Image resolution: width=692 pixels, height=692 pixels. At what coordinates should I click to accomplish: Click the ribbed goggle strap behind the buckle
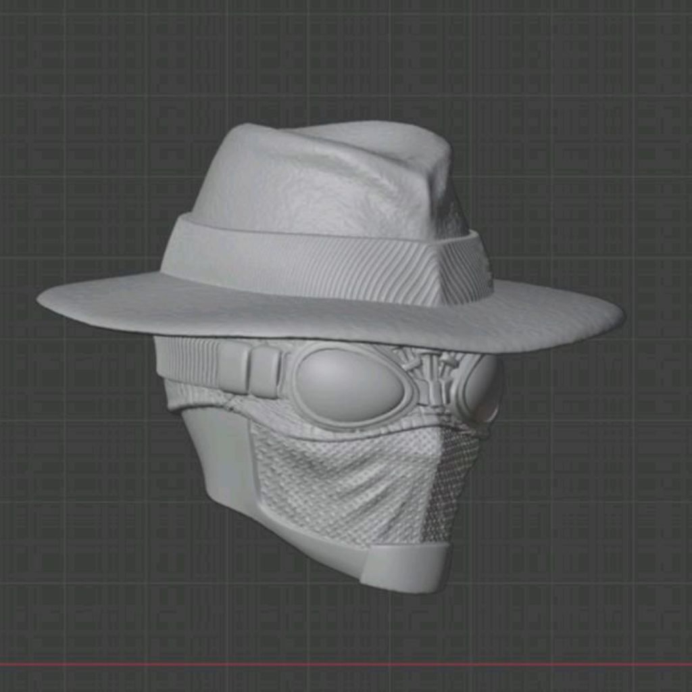click(x=186, y=362)
